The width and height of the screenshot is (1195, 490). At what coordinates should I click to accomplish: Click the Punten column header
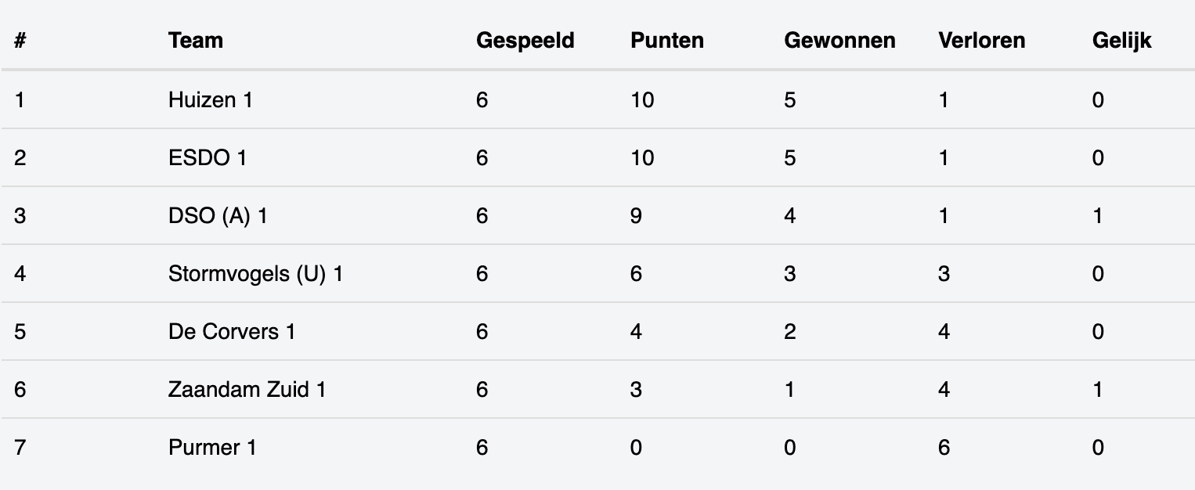667,41
